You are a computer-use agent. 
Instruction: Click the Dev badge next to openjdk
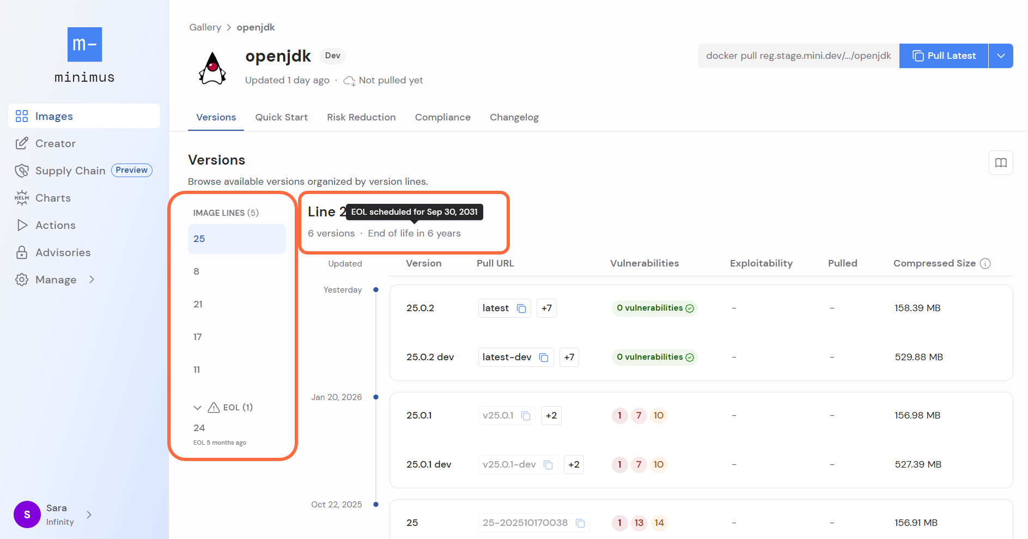coord(332,56)
